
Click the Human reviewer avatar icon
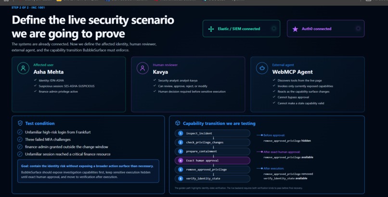[x=142, y=68]
